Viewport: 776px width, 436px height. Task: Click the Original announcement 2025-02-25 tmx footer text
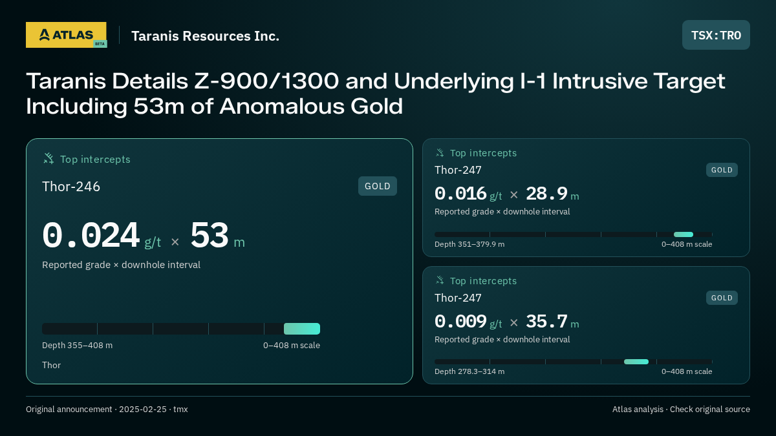107,410
